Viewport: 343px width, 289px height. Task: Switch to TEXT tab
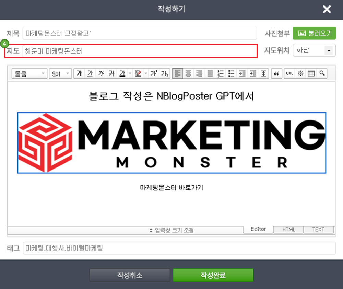coord(319,229)
